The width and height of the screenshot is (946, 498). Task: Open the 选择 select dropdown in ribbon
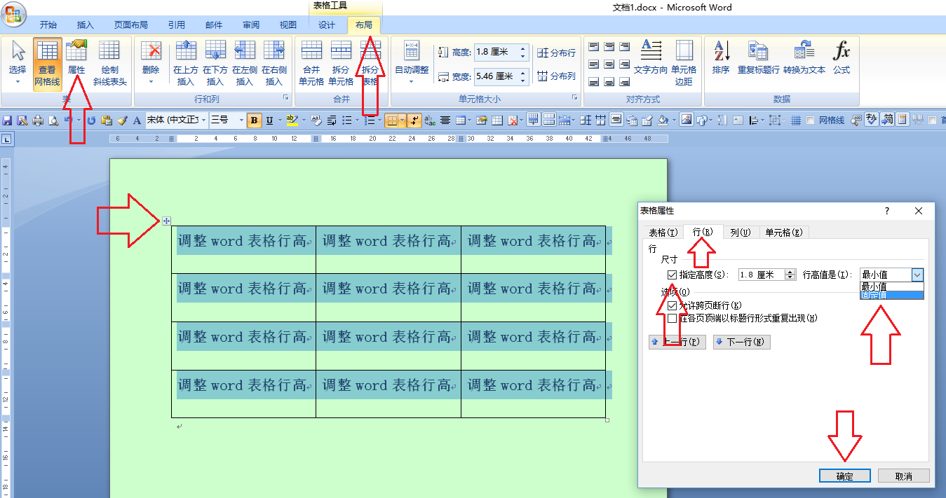tap(18, 62)
